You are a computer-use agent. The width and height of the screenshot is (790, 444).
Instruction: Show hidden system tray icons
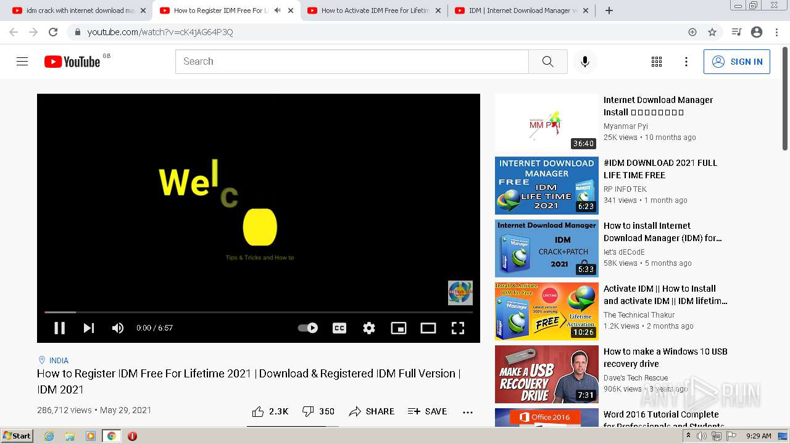coord(688,436)
